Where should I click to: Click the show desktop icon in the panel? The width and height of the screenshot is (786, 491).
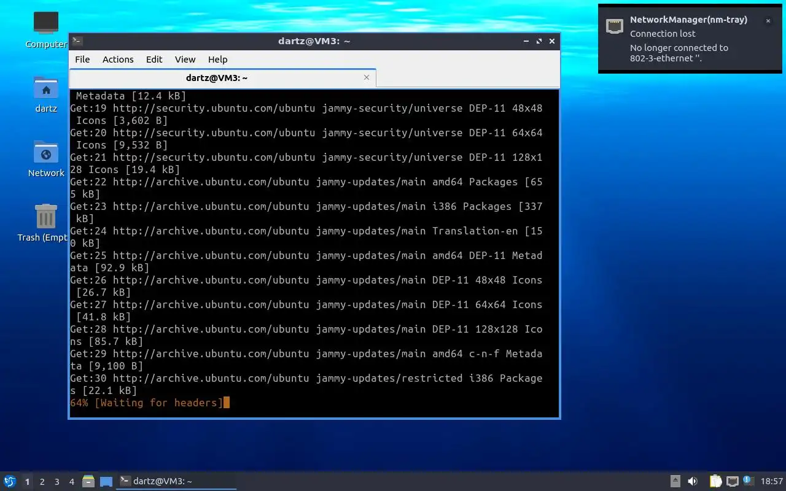(106, 481)
